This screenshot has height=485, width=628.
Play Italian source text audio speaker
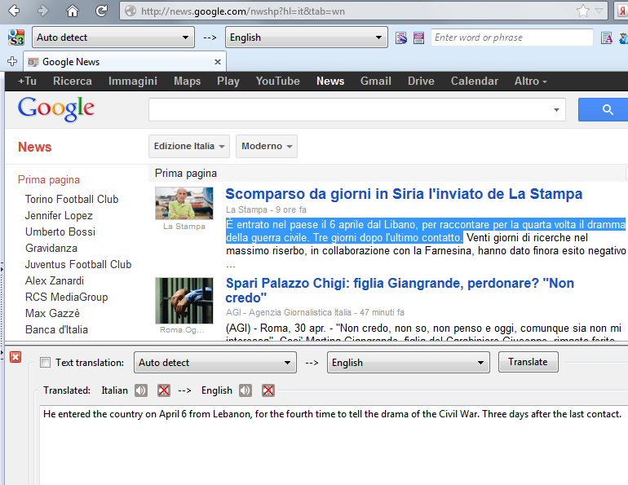click(x=140, y=390)
